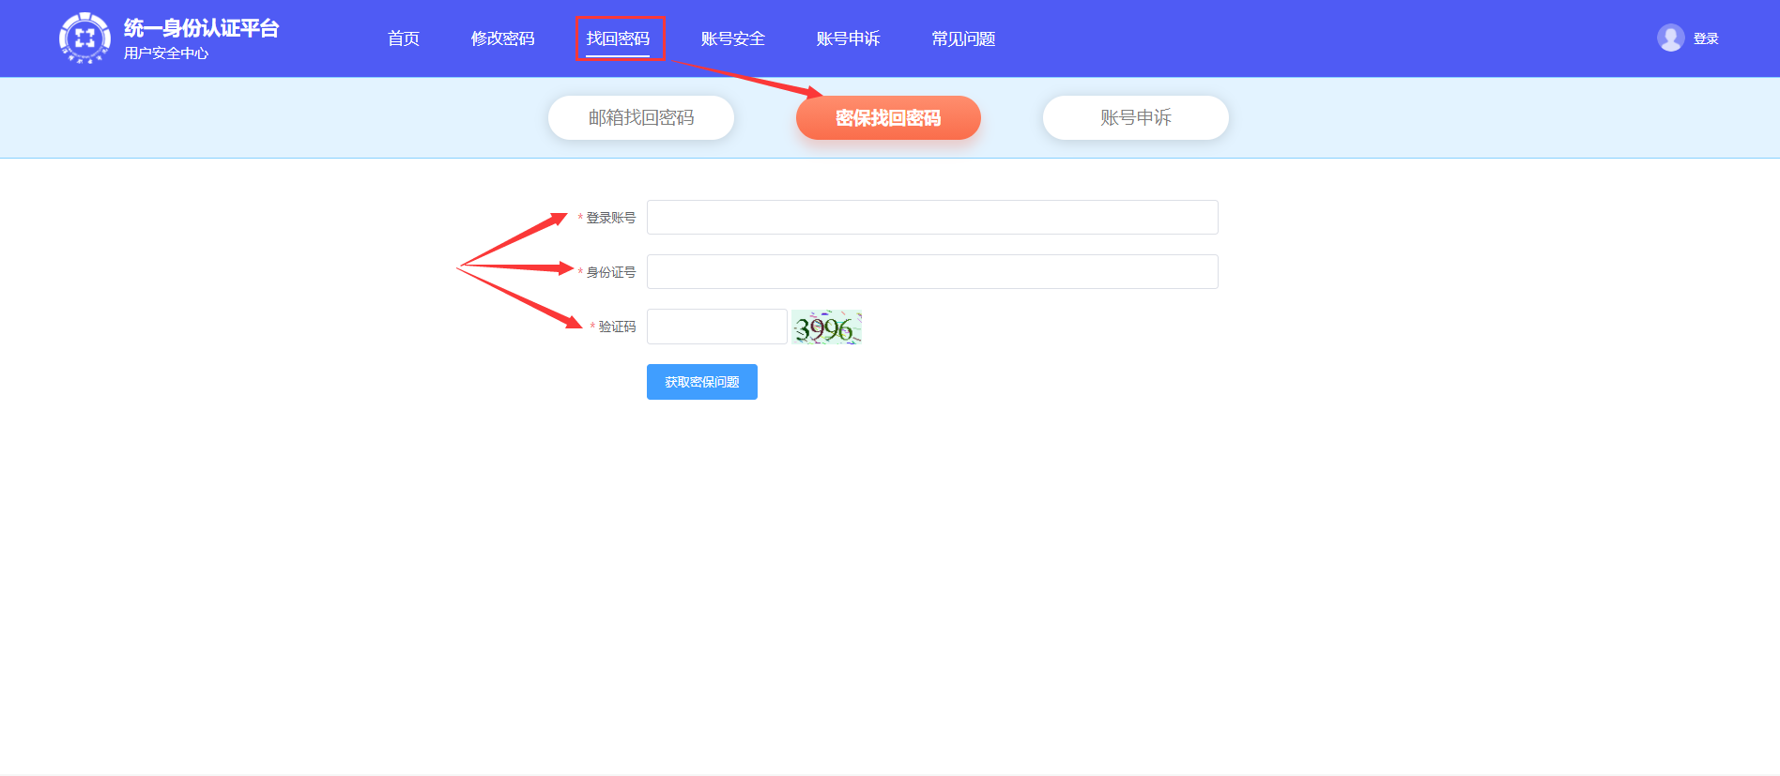Screen dimensions: 1780x776
Task: Click the 验证码 input box
Action: 716,327
